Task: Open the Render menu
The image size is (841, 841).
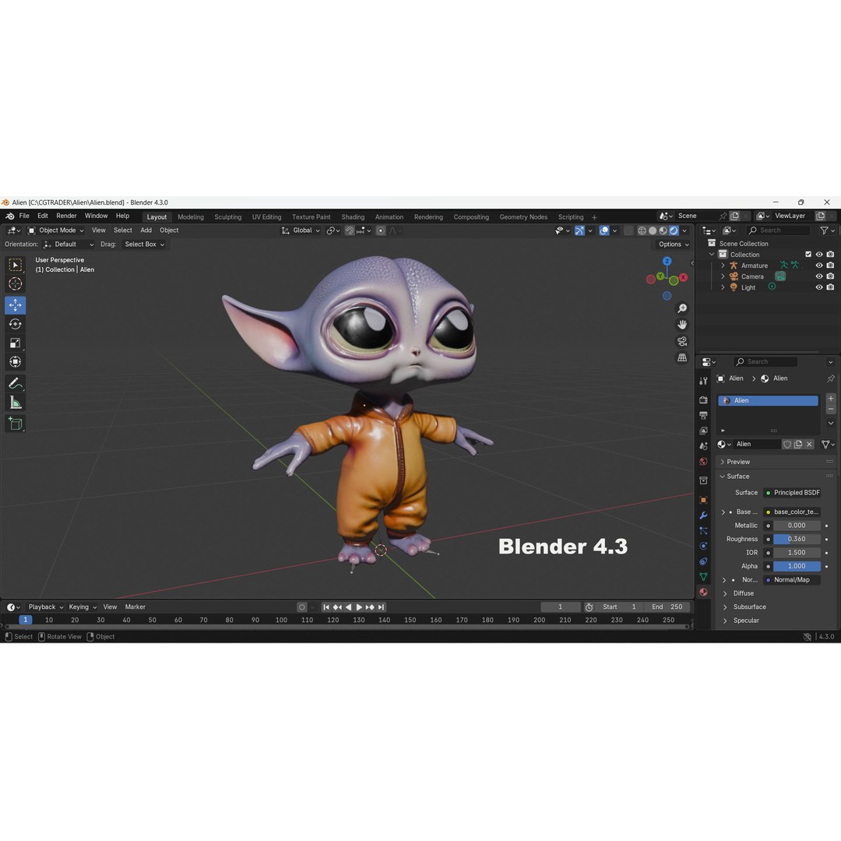Action: click(x=66, y=216)
